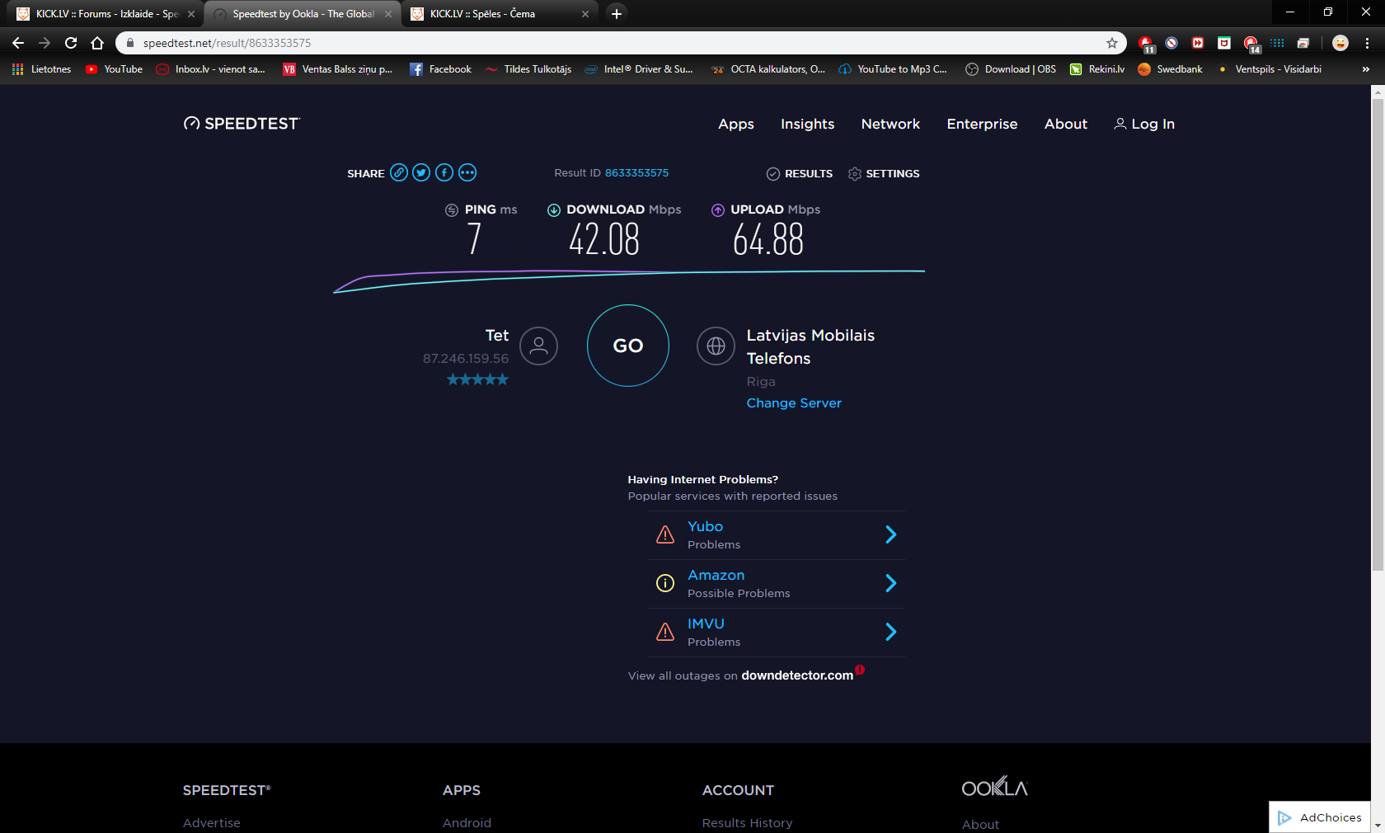Image resolution: width=1385 pixels, height=833 pixels.
Task: Open a new browser tab
Action: (617, 13)
